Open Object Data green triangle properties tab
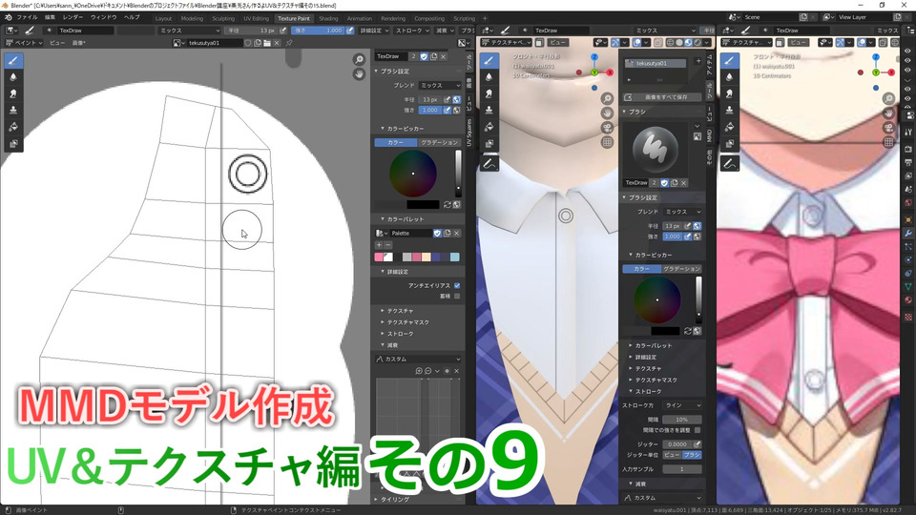This screenshot has height=515, width=916. pos(907,286)
